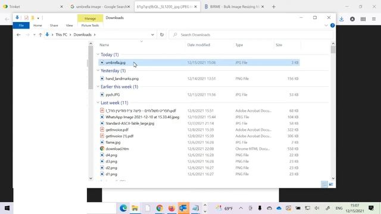Select d2.png file
The image size is (381, 214).
pyautogui.click(x=199, y=168)
